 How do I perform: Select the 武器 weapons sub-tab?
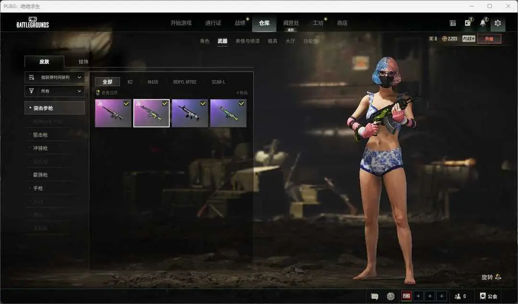click(223, 41)
